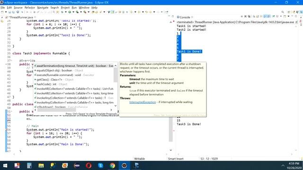Screen dimensions: 303x170
Task: Toggle Mark Occurrences in toolbar
Action: tap(113, 12)
